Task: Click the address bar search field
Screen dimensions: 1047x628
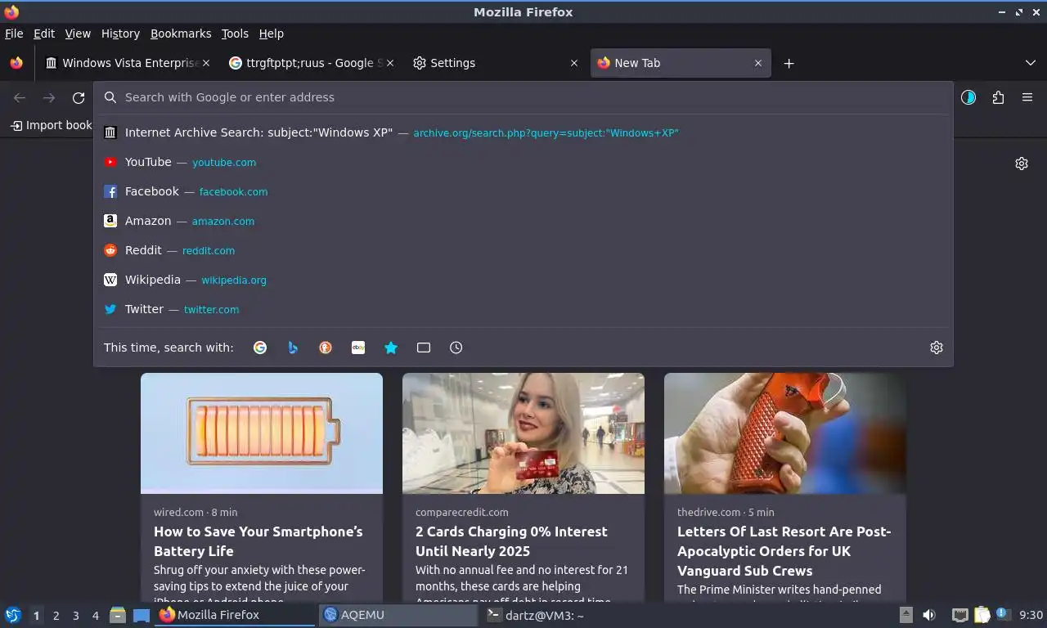Action: 523,97
